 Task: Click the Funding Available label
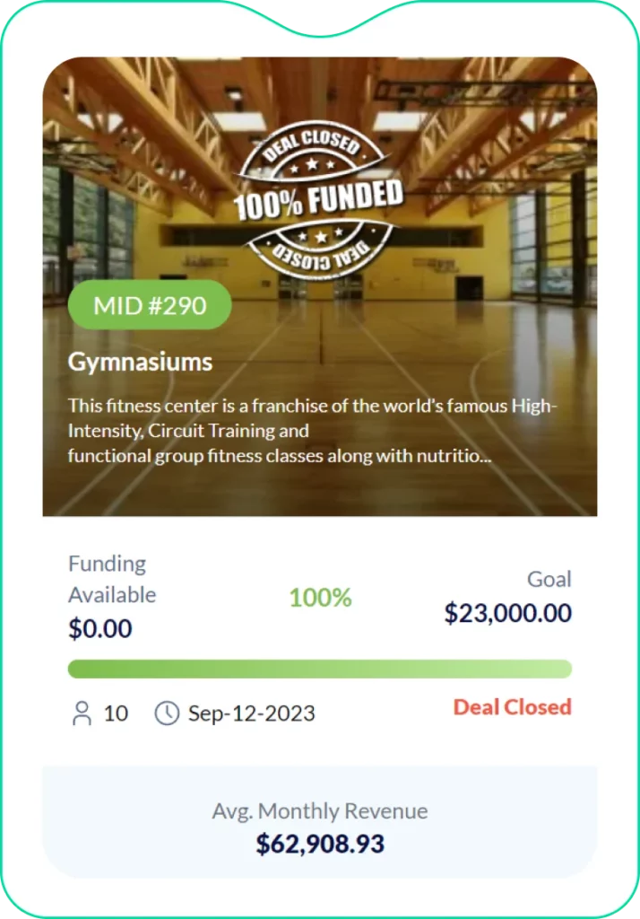[112, 579]
